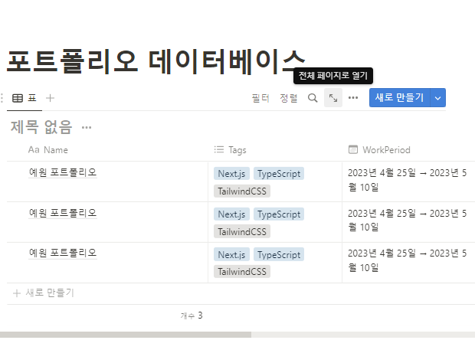
Task: Expand the 새로 만들기 dropdown arrow
Action: 438,98
